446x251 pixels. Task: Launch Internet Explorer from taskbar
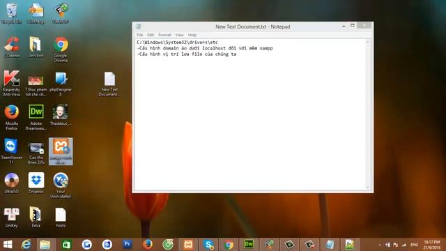coord(26,245)
